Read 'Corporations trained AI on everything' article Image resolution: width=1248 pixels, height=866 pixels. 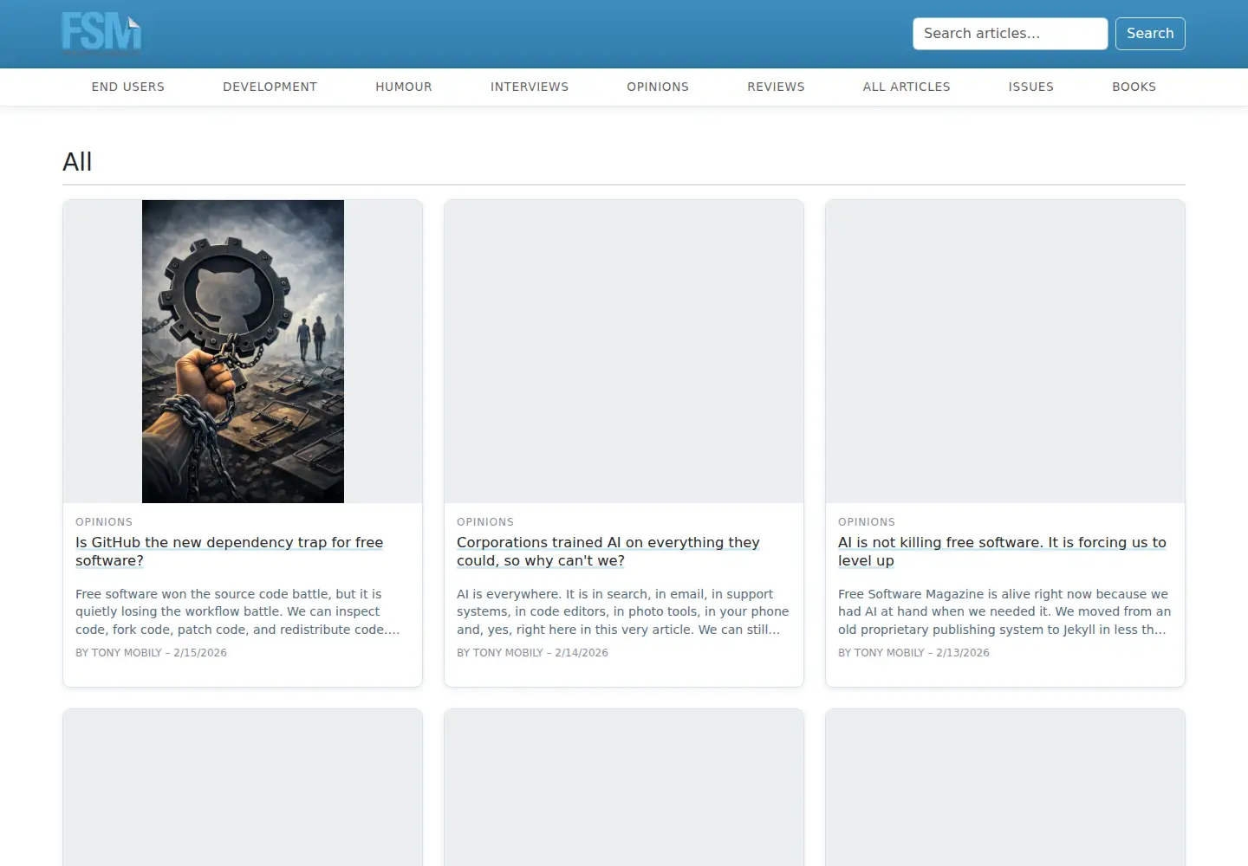click(608, 552)
